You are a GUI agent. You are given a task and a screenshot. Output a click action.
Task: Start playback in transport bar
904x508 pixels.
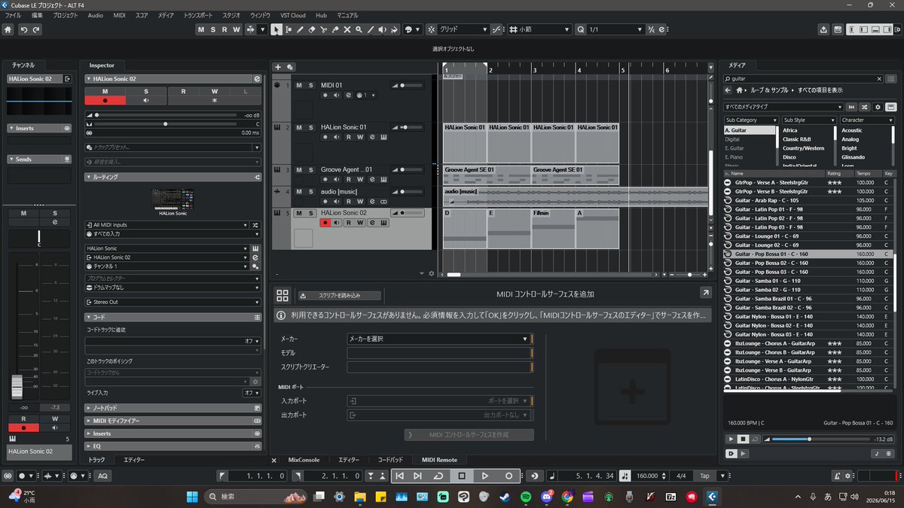click(x=485, y=476)
